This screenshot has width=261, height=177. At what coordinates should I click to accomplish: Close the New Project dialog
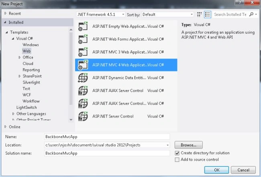tap(252, 2)
